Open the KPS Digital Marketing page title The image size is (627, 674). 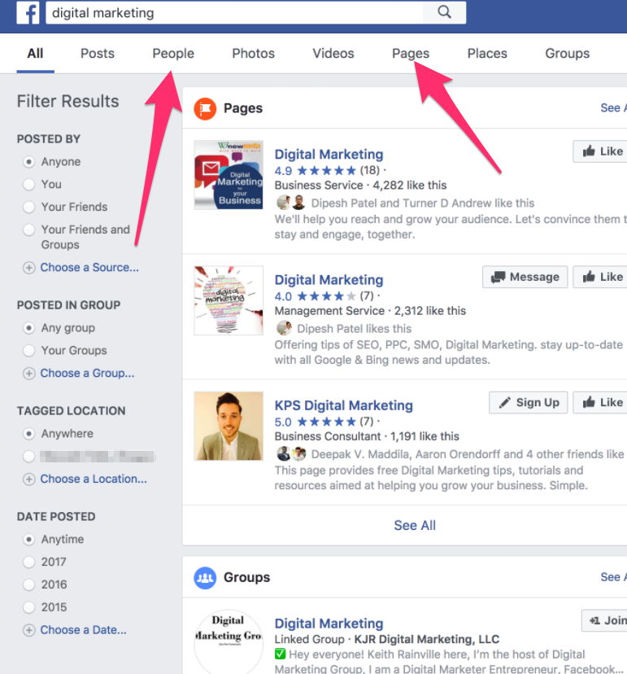tap(343, 405)
